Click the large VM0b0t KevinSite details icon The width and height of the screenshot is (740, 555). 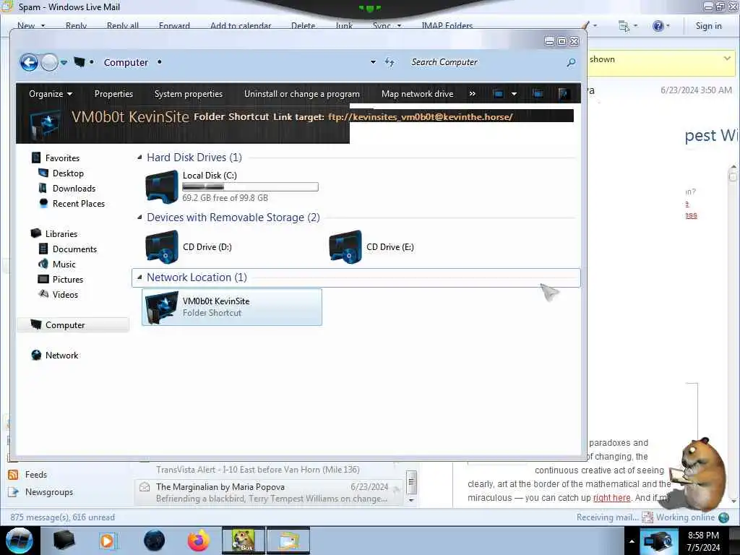click(x=45, y=124)
